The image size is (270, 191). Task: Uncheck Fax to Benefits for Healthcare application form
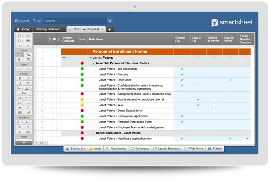(247, 139)
